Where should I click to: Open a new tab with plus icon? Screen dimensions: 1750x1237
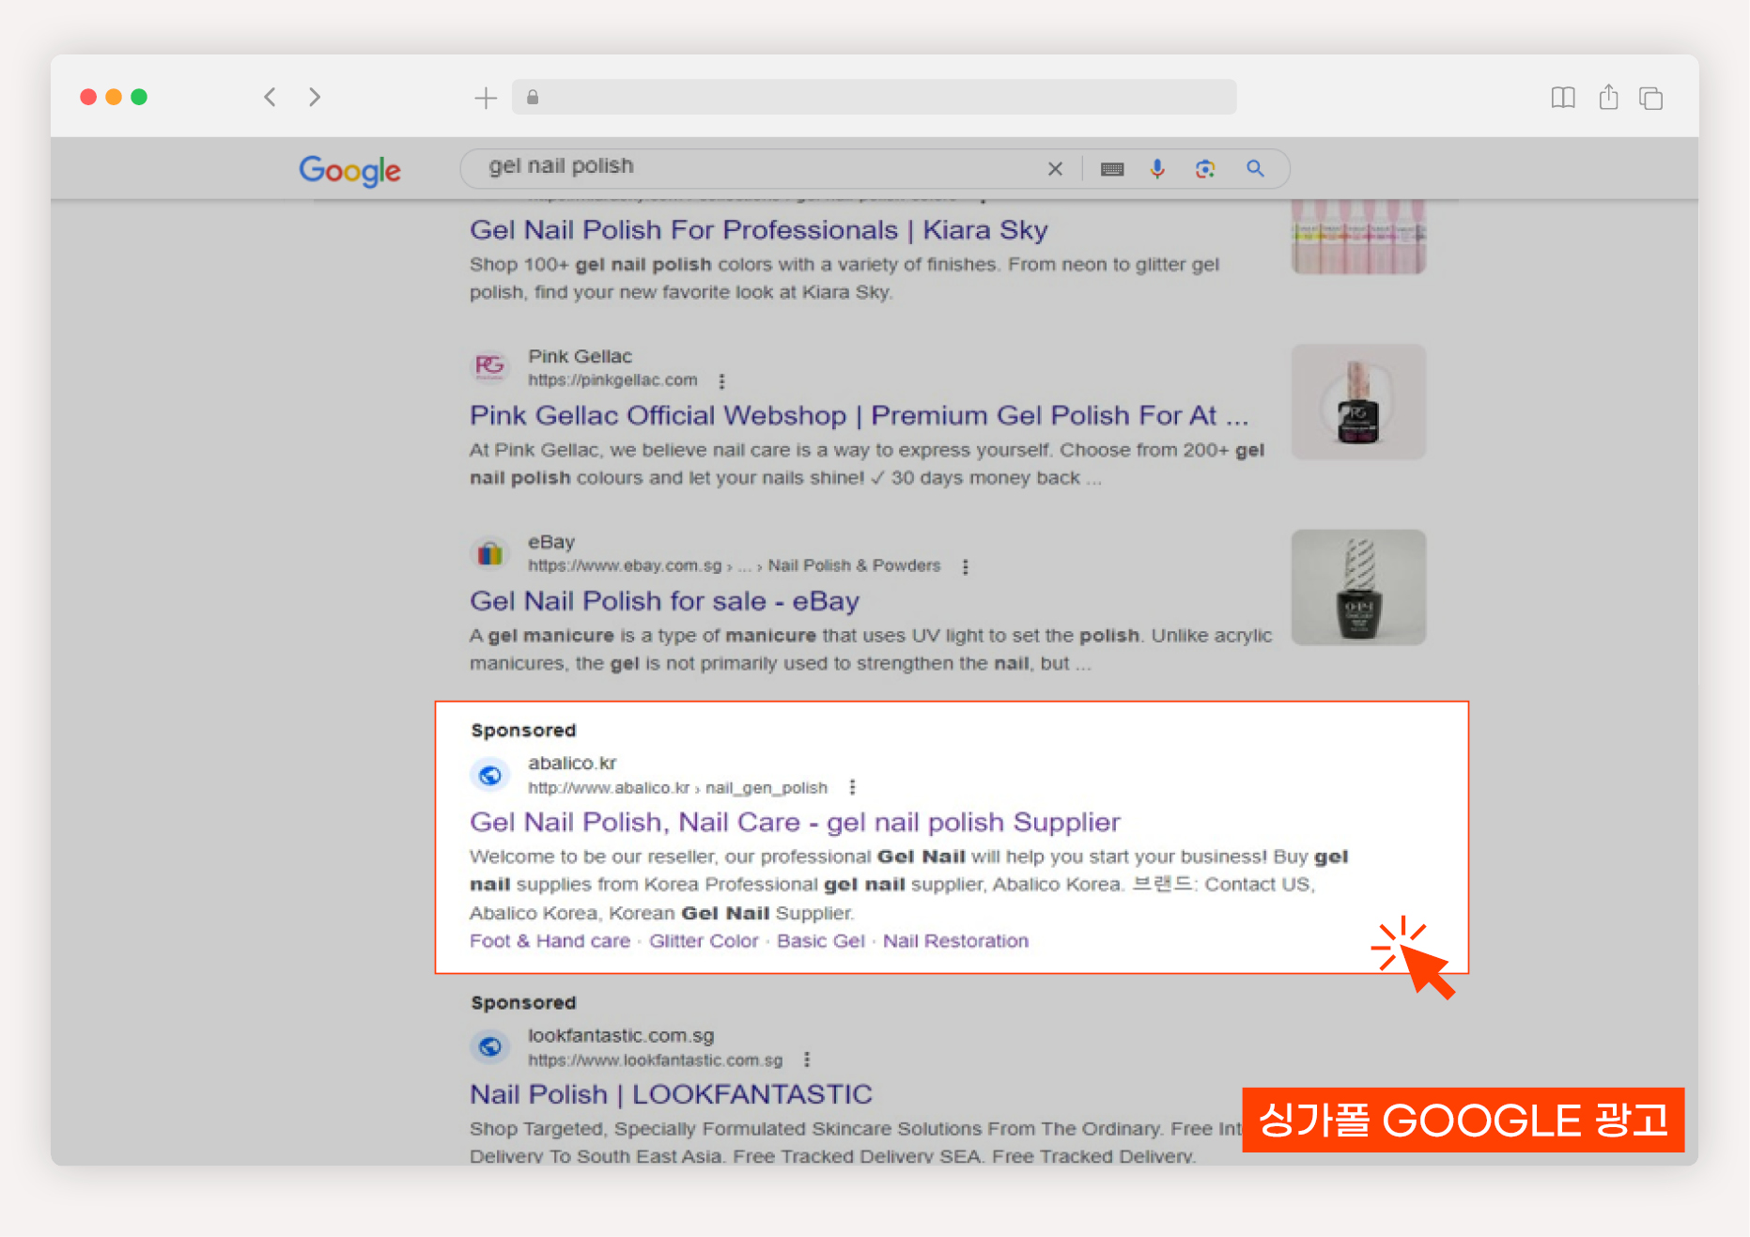486,98
